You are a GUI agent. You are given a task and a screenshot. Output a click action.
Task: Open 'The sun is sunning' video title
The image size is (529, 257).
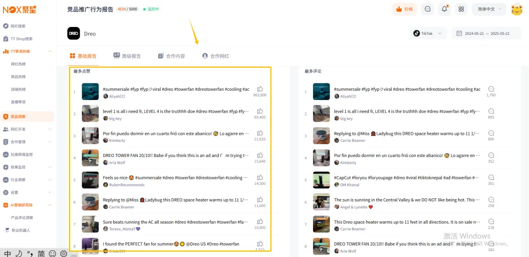coord(407,200)
